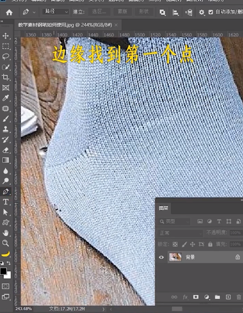This screenshot has height=313, width=243.
Task: Select the Gradient tool
Action: 6,160
